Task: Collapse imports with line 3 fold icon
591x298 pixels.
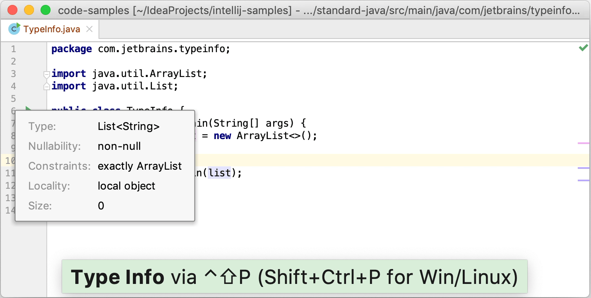Action: [x=47, y=74]
